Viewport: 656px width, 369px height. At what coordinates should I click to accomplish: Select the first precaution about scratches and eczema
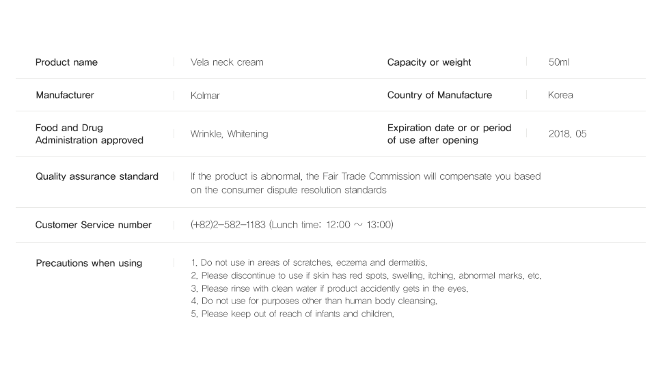(x=309, y=263)
